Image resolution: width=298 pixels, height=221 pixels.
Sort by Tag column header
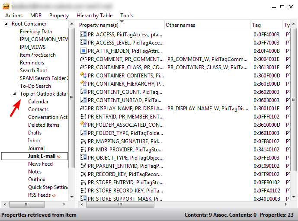click(266, 25)
